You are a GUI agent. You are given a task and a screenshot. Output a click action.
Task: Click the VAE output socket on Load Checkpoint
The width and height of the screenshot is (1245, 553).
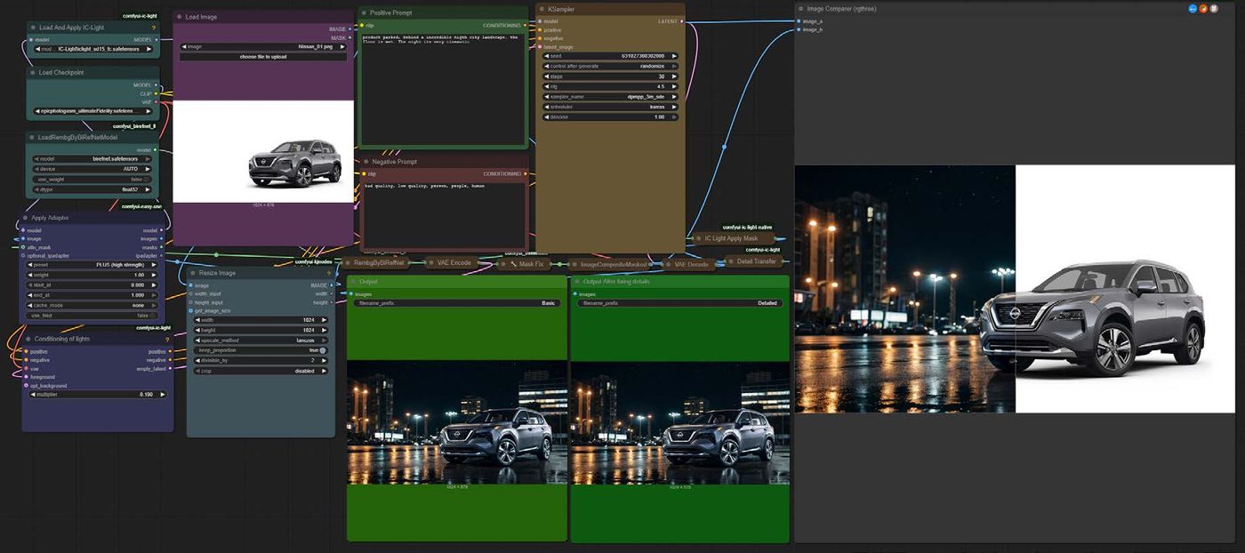(x=157, y=102)
